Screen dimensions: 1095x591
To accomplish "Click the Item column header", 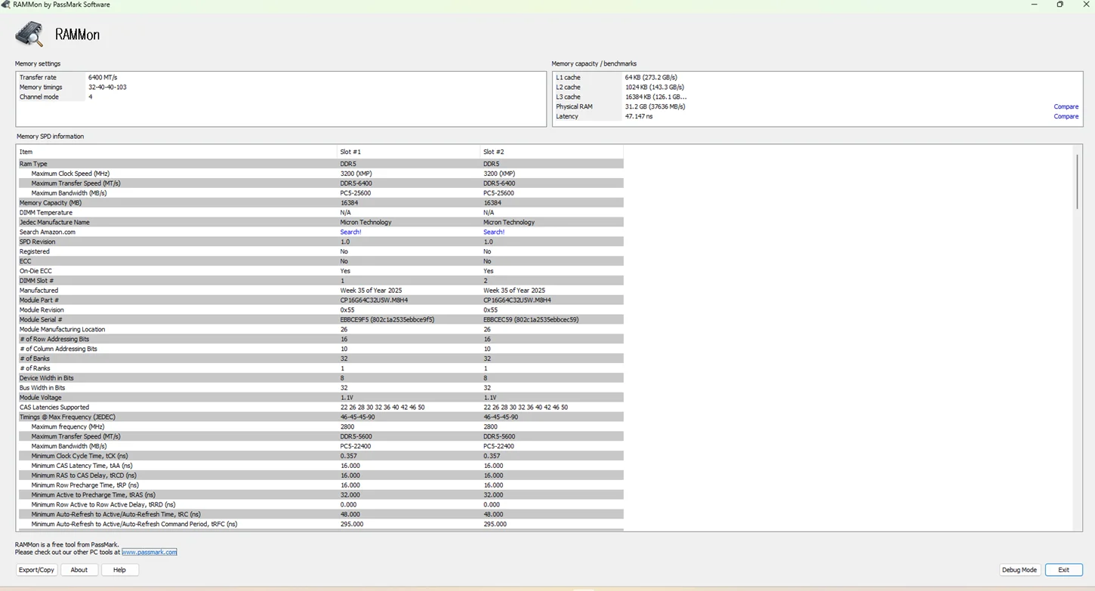I will [x=26, y=152].
